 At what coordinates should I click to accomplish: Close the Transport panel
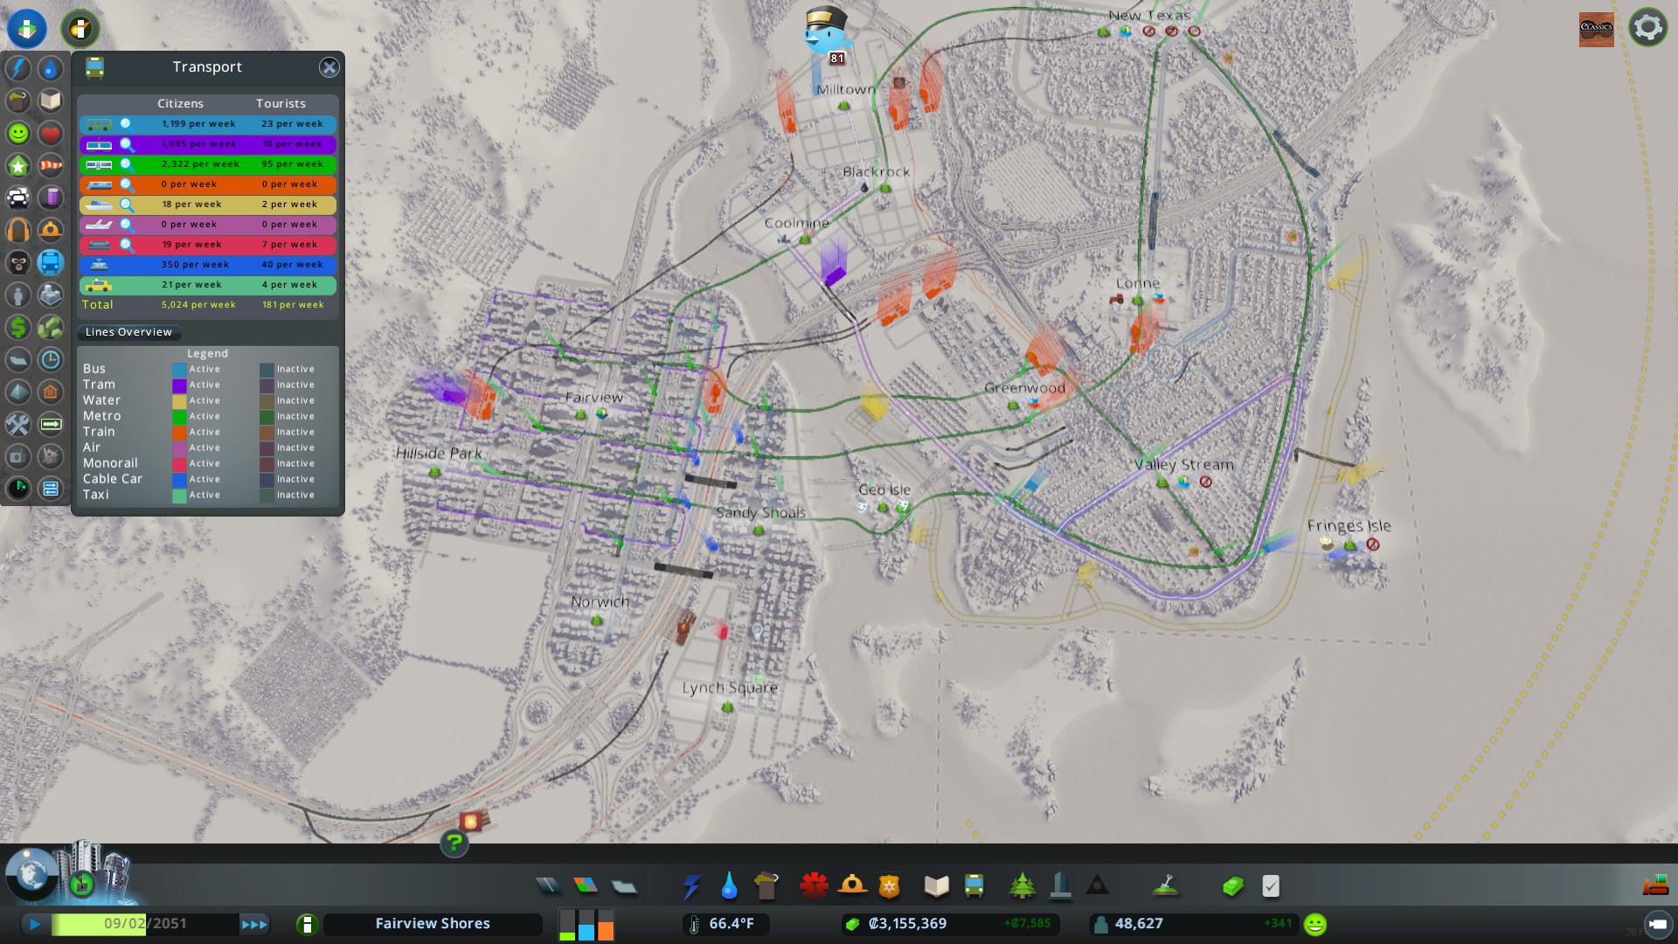pyautogui.click(x=329, y=67)
